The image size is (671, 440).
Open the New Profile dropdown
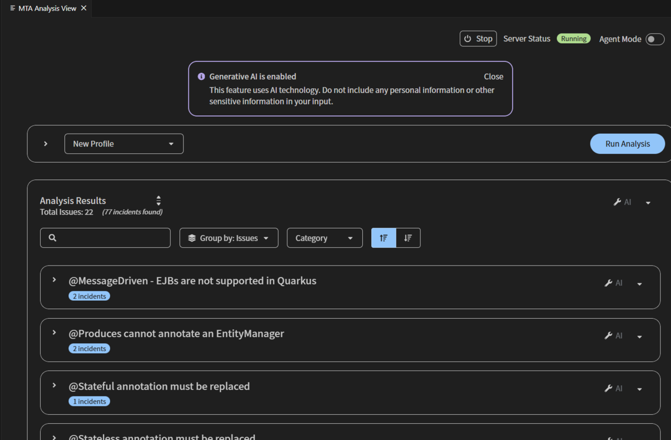pyautogui.click(x=124, y=144)
